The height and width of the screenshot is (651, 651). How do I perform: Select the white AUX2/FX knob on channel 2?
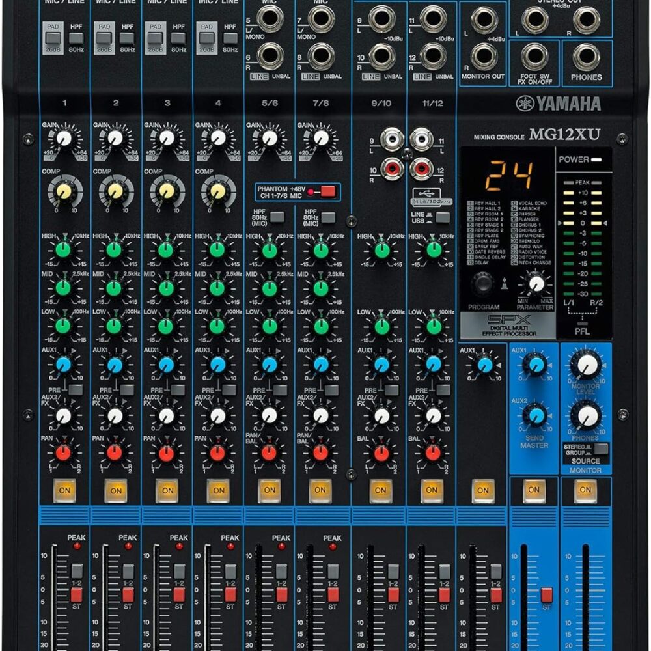115,415
